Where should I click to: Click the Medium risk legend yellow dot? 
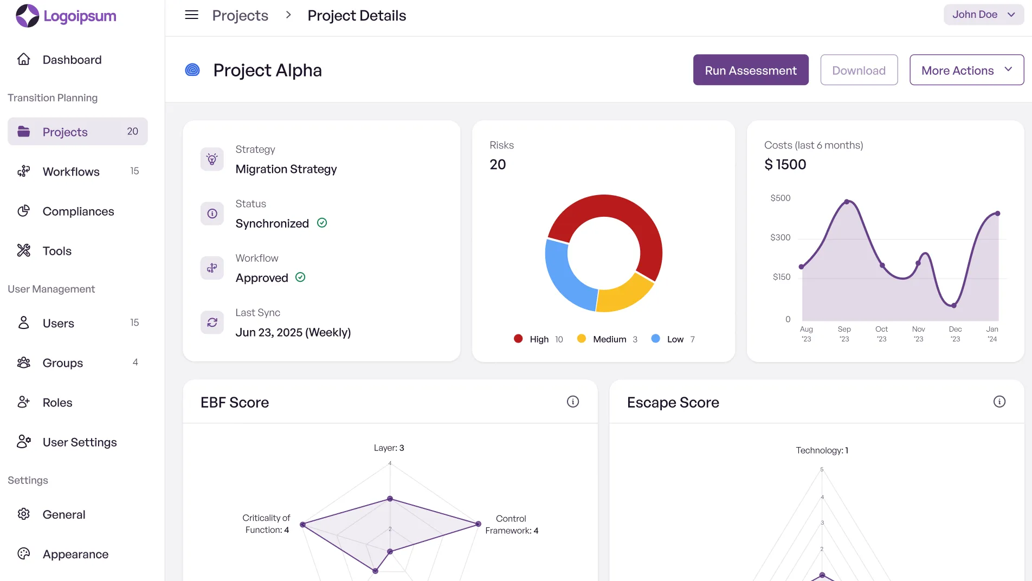[x=582, y=338]
